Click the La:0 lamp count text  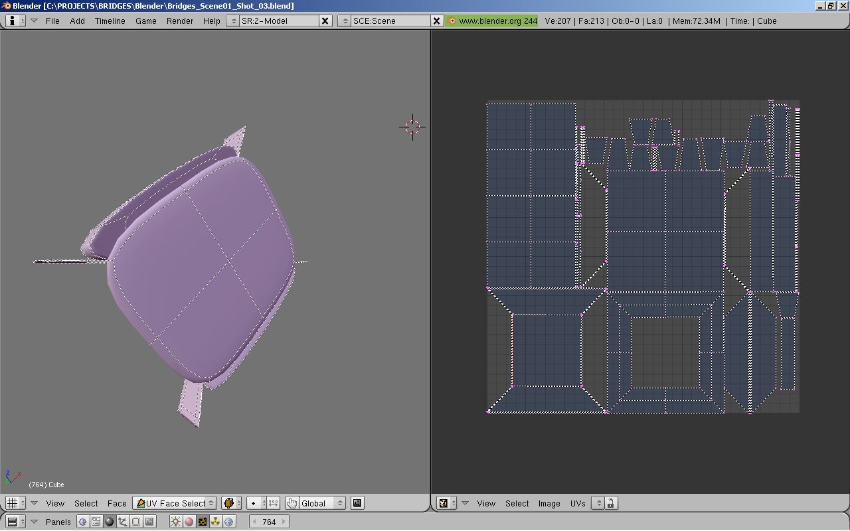[x=655, y=21]
